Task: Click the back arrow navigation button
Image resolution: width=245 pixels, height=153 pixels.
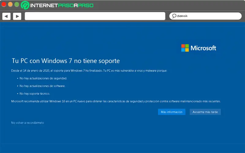Action: pos(6,16)
